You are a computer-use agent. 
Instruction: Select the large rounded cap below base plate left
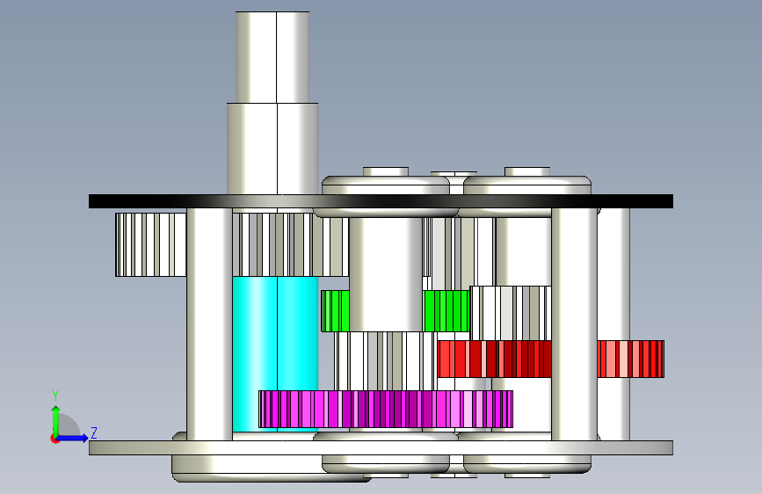tap(271, 469)
